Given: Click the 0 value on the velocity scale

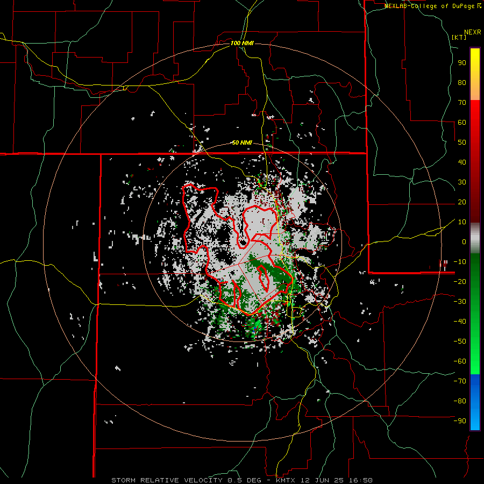Looking at the screenshot, I should (464, 241).
